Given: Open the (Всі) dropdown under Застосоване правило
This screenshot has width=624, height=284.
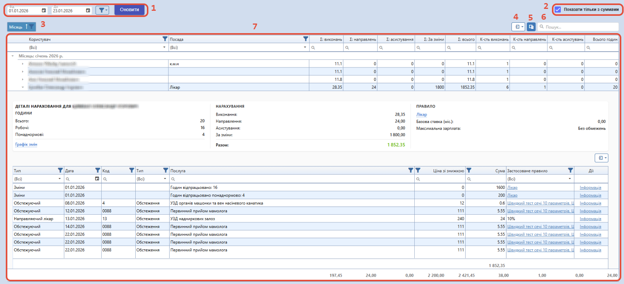Looking at the screenshot, I should 570,179.
